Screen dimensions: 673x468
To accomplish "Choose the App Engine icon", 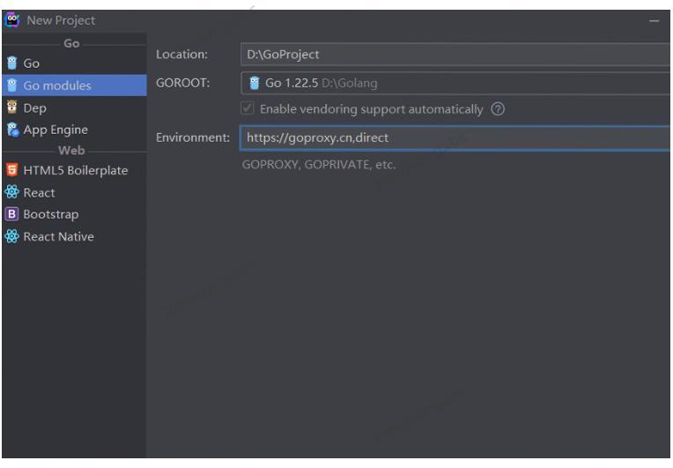I will [11, 130].
